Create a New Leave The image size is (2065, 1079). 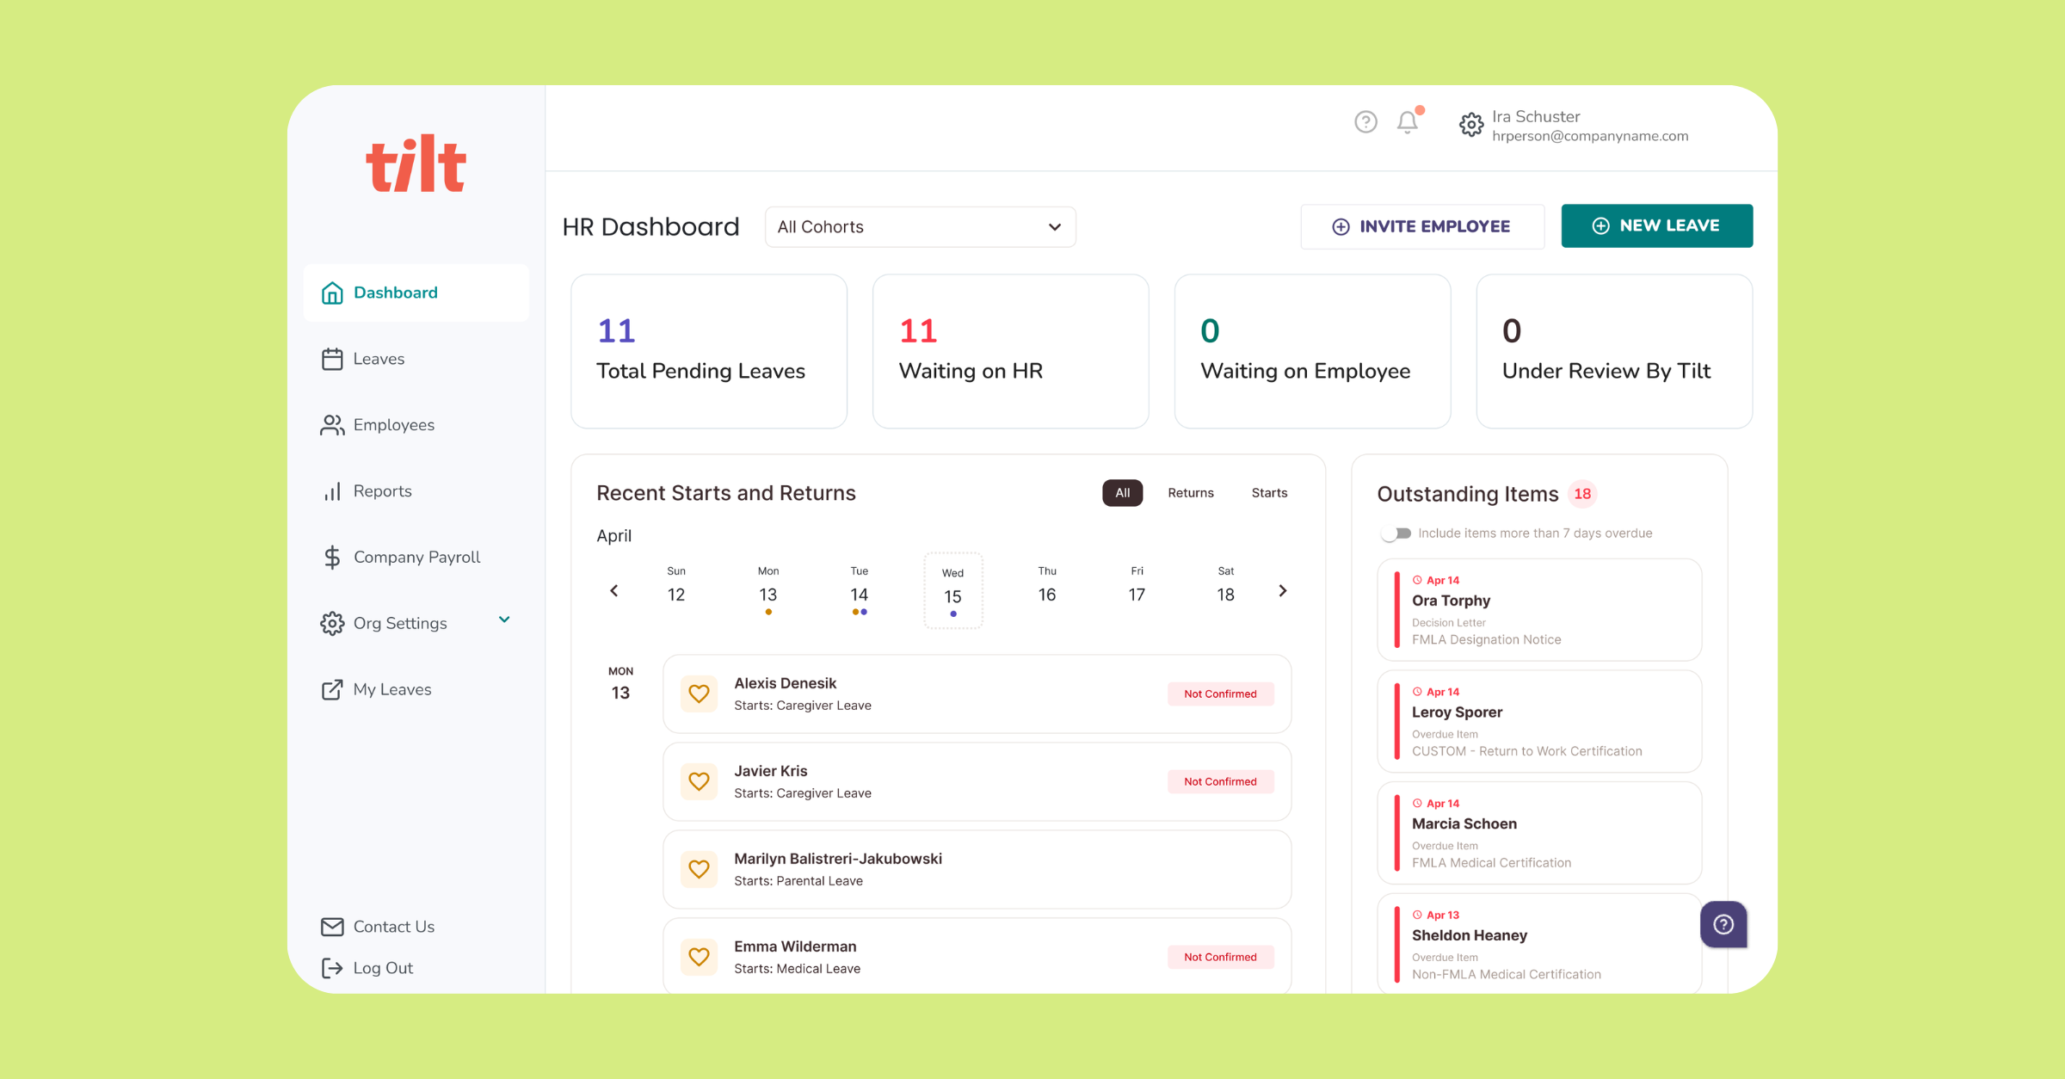[x=1656, y=225]
